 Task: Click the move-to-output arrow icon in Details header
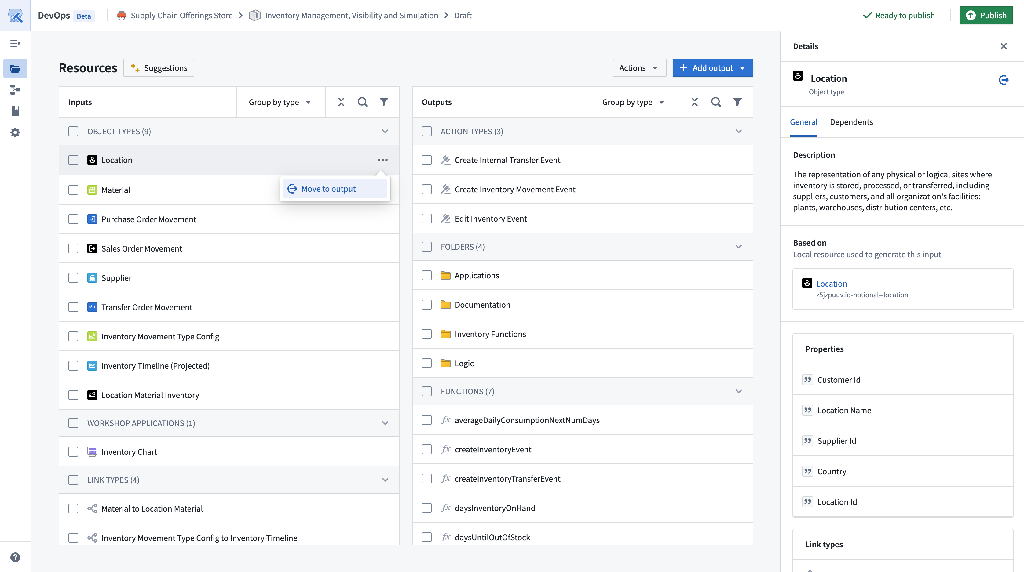(1003, 80)
